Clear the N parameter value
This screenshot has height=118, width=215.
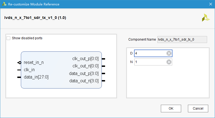click(169, 62)
